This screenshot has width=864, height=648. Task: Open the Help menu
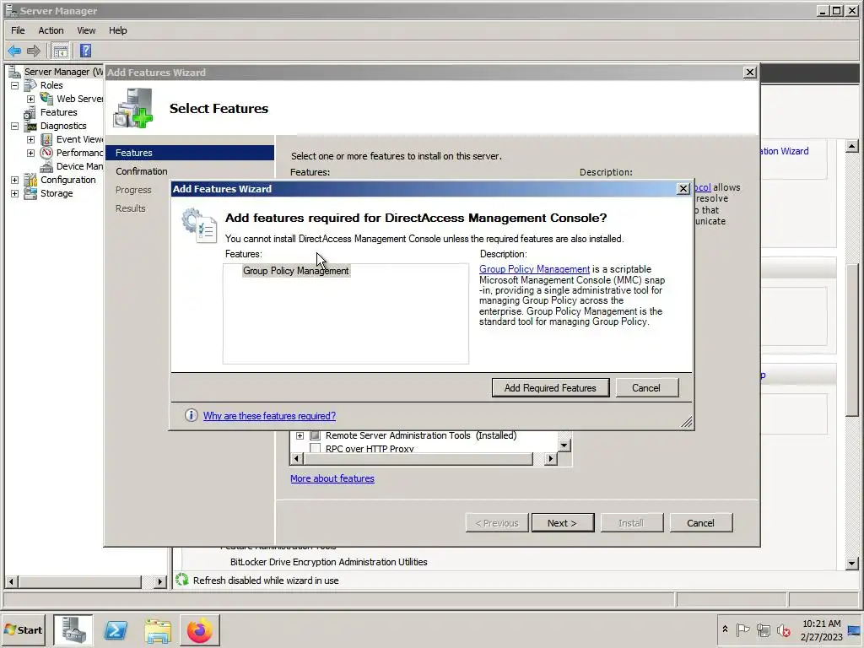pos(117,30)
